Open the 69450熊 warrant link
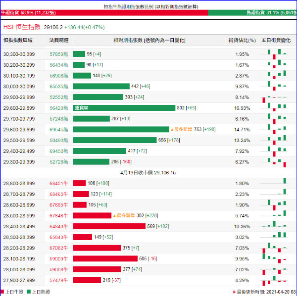This screenshot has width=297, height=296. (x=59, y=151)
